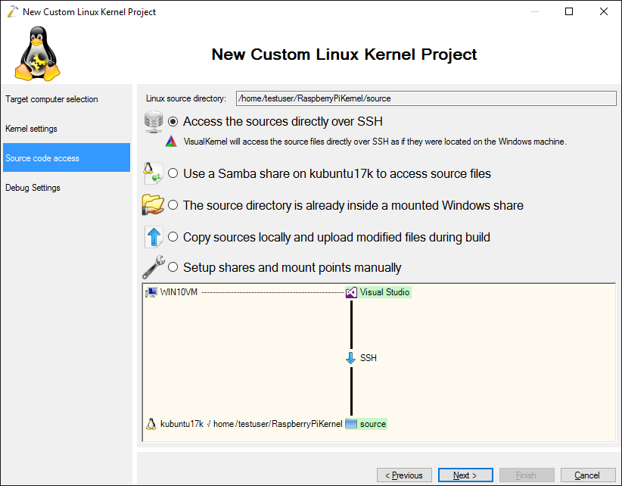Open the Kernel settings step

tap(67, 129)
